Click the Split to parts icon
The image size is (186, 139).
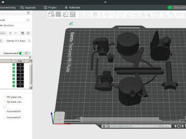point(88,14)
